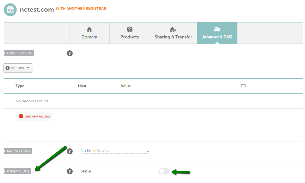Click the Mail Settings dropdown arrow
Screen dimensions: 305x183
[148, 151]
